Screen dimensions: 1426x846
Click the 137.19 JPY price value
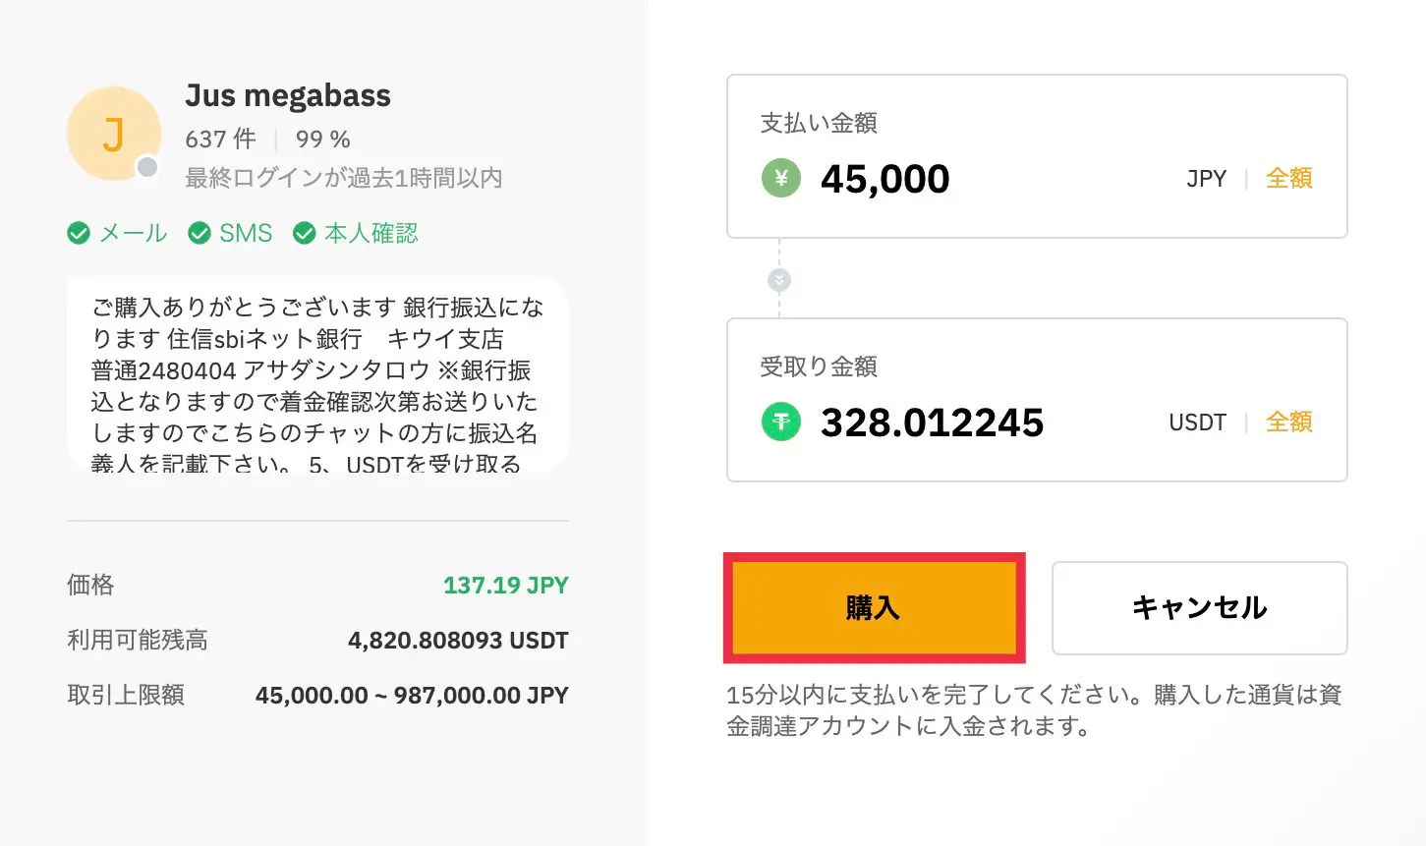click(x=505, y=586)
